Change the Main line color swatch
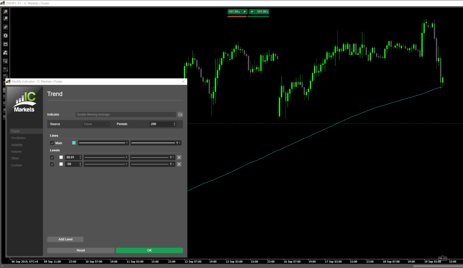Screen dimensions: 463x268 pyautogui.click(x=74, y=143)
